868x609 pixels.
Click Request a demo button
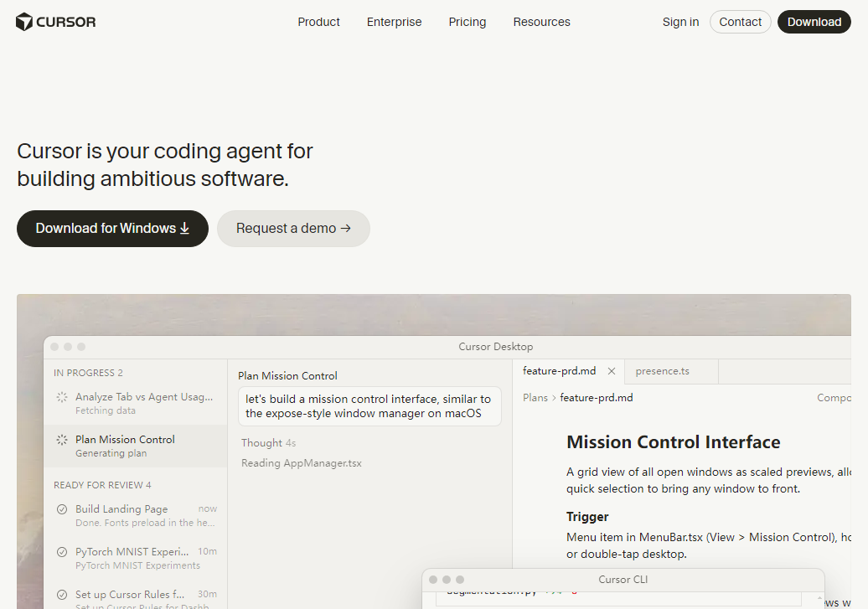pos(293,228)
